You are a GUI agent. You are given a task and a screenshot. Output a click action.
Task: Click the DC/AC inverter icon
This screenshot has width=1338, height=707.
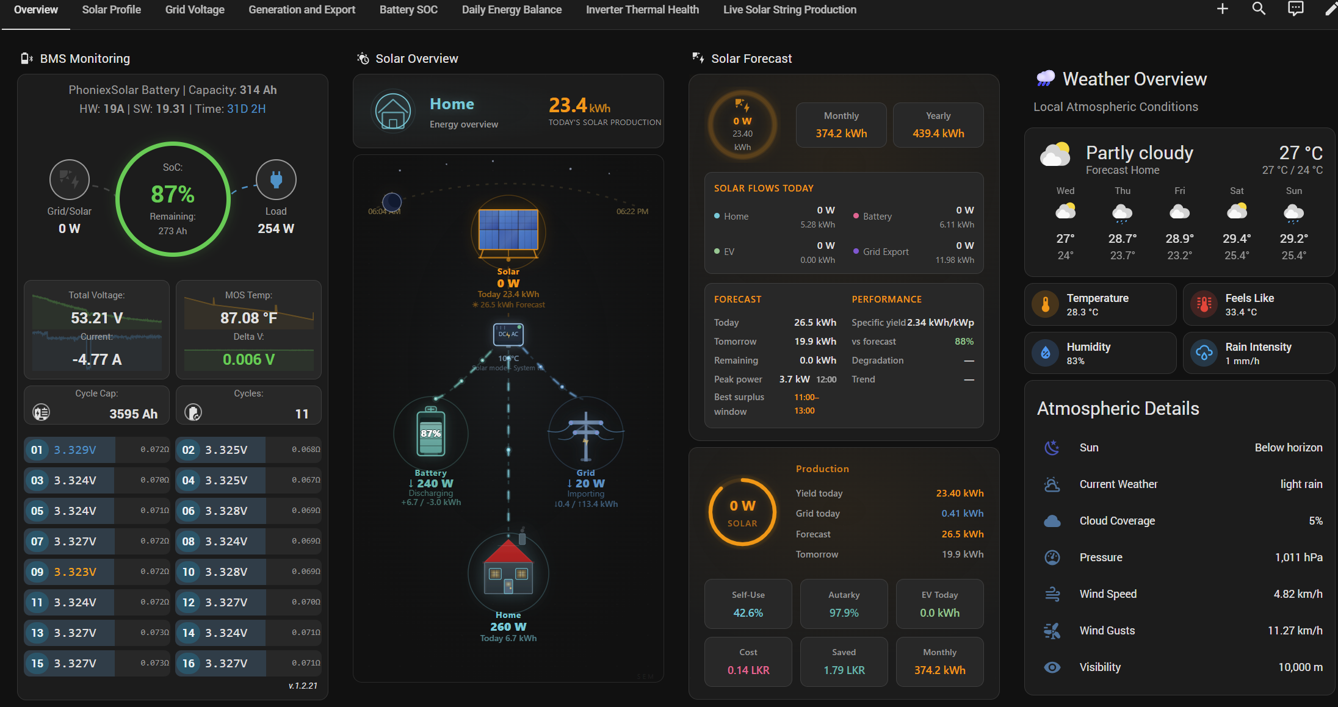click(508, 334)
